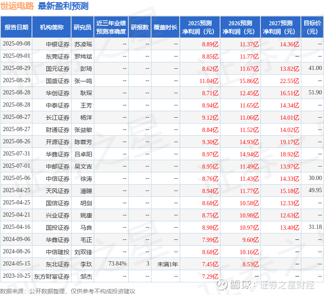Click the 2025预测净利润 column header
The width and height of the screenshot is (324, 295).
point(200,27)
